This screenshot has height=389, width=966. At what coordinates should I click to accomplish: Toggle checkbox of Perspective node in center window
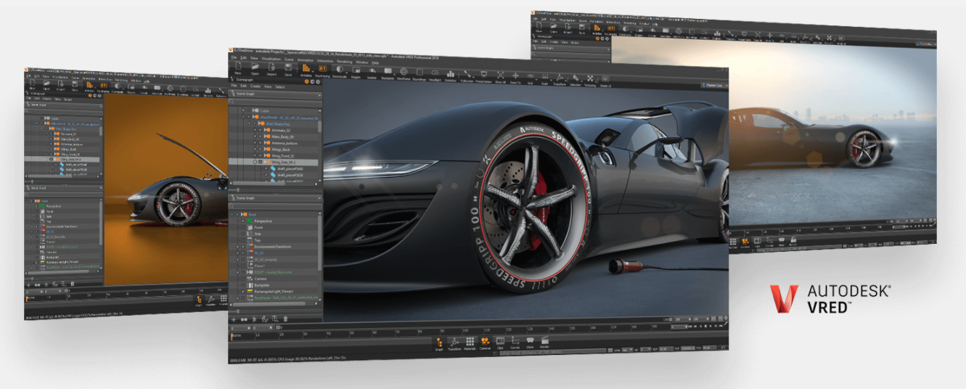pos(243,221)
